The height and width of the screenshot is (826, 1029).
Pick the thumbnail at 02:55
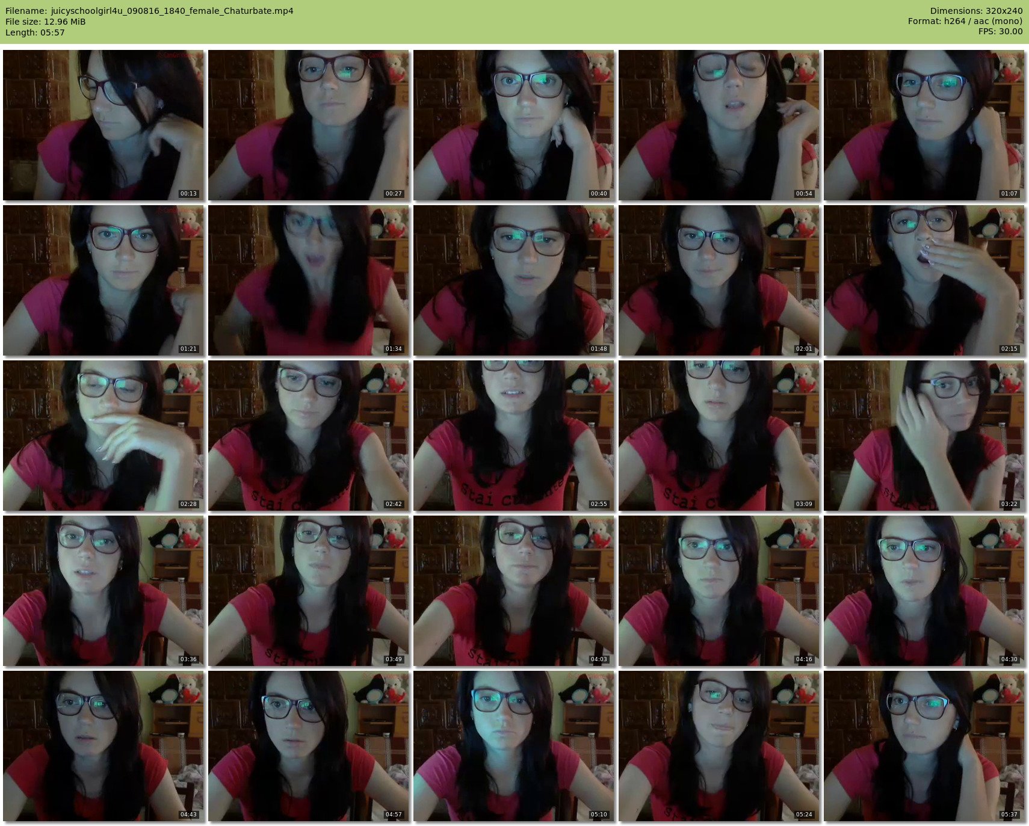514,436
